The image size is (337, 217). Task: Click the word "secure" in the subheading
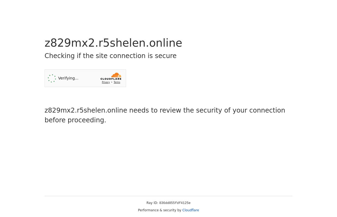pyautogui.click(x=166, y=56)
